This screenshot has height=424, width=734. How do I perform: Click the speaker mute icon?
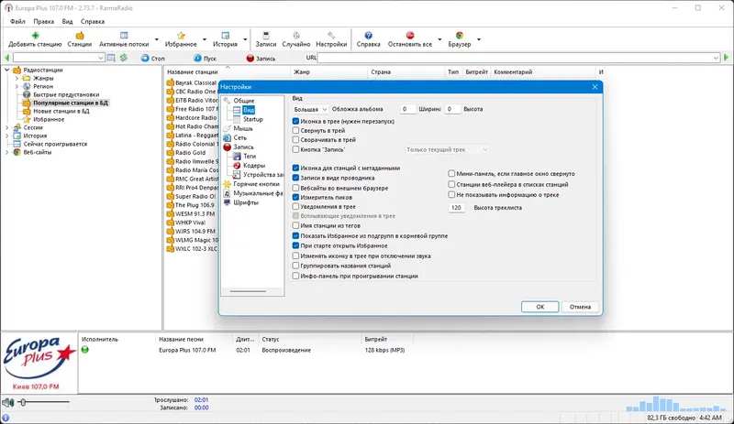(x=7, y=402)
